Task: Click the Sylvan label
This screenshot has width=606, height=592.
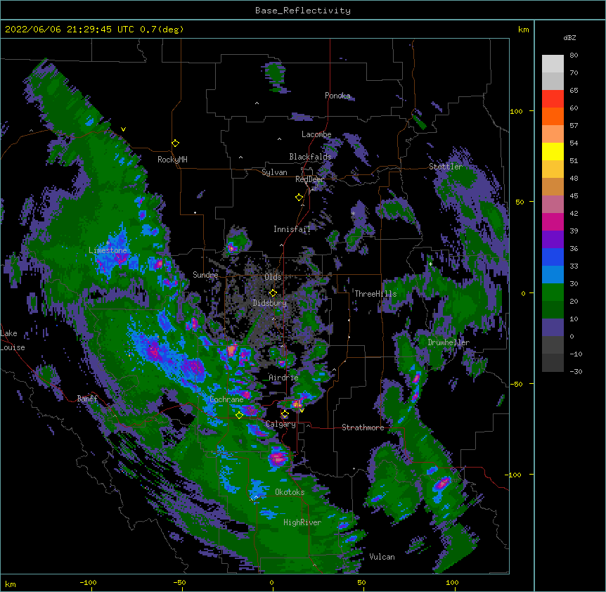Action: (274, 172)
